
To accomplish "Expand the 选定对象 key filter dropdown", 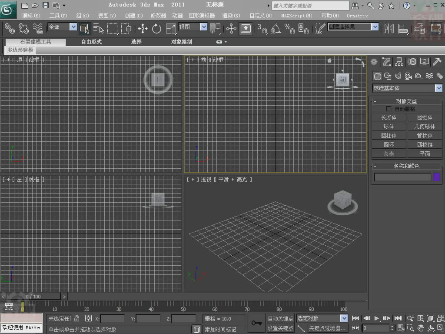I will click(x=344, y=318).
